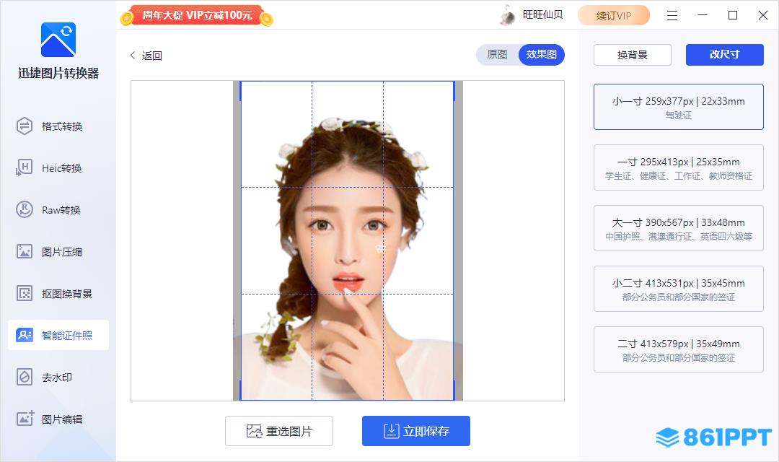Click the 续订VIP button
The height and width of the screenshot is (462, 779).
(614, 15)
